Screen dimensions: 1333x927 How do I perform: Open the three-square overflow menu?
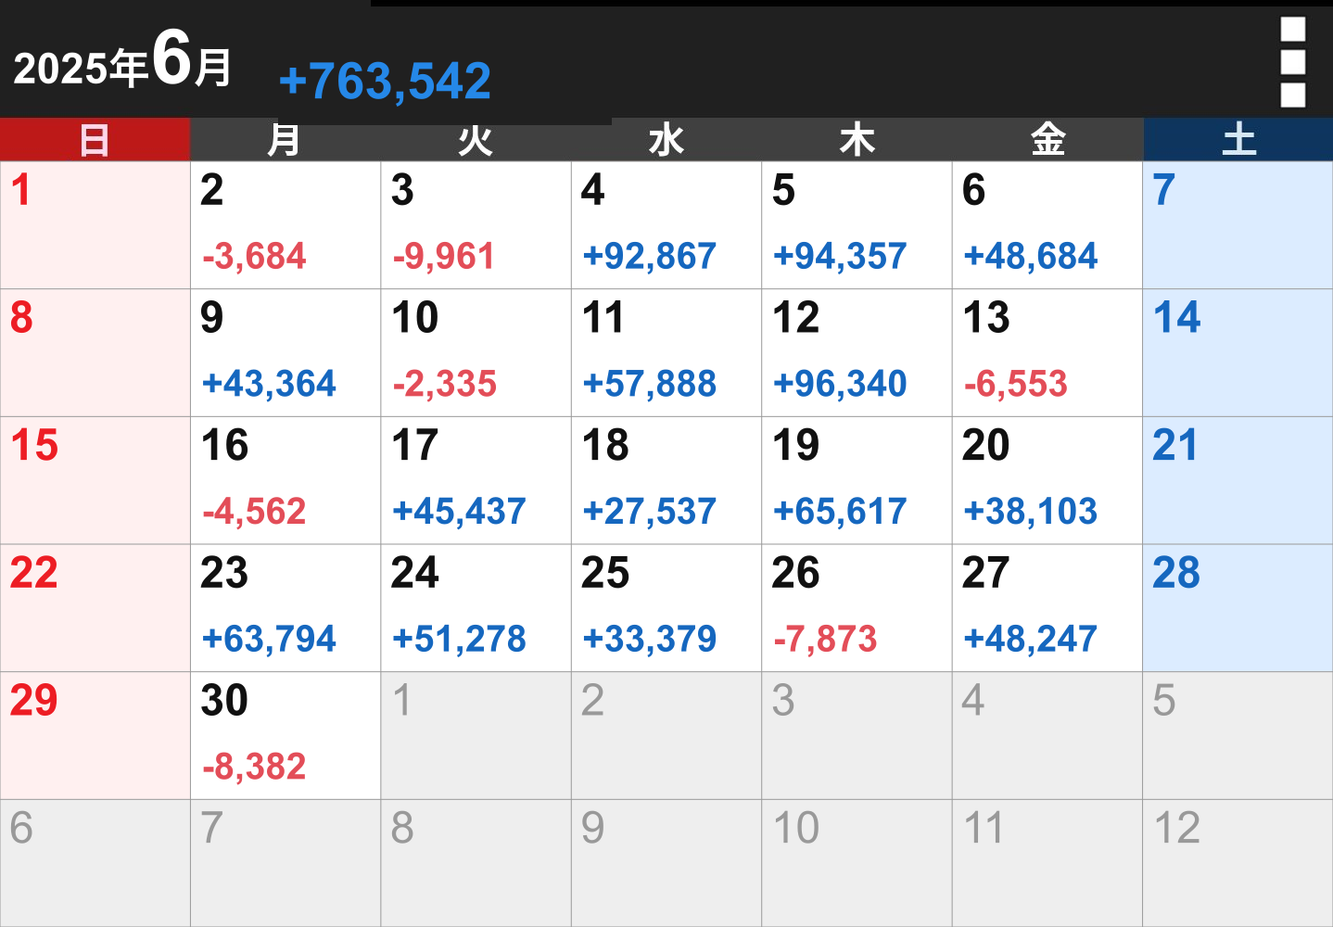click(x=1293, y=62)
